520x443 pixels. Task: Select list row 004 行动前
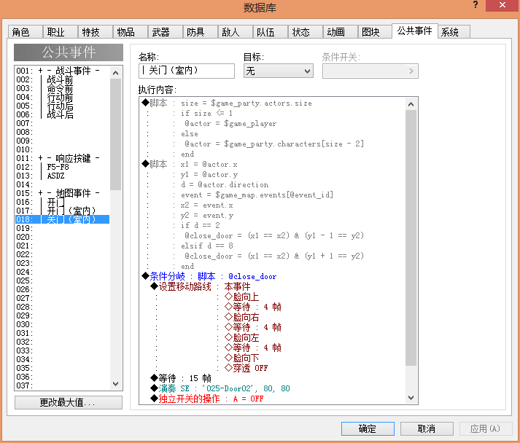tap(62, 97)
